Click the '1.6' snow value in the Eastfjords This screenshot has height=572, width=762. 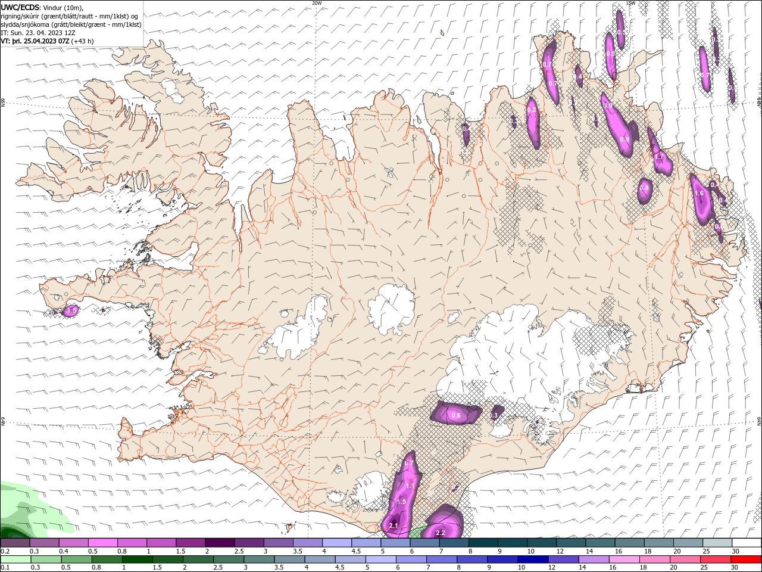pyautogui.click(x=699, y=193)
